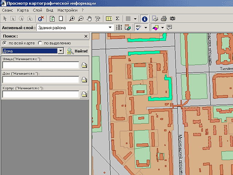Image resolution: width=233 pixels, height=175 pixels.
Task: Select the zoom in magnifier tool
Action: pyautogui.click(x=72, y=18)
